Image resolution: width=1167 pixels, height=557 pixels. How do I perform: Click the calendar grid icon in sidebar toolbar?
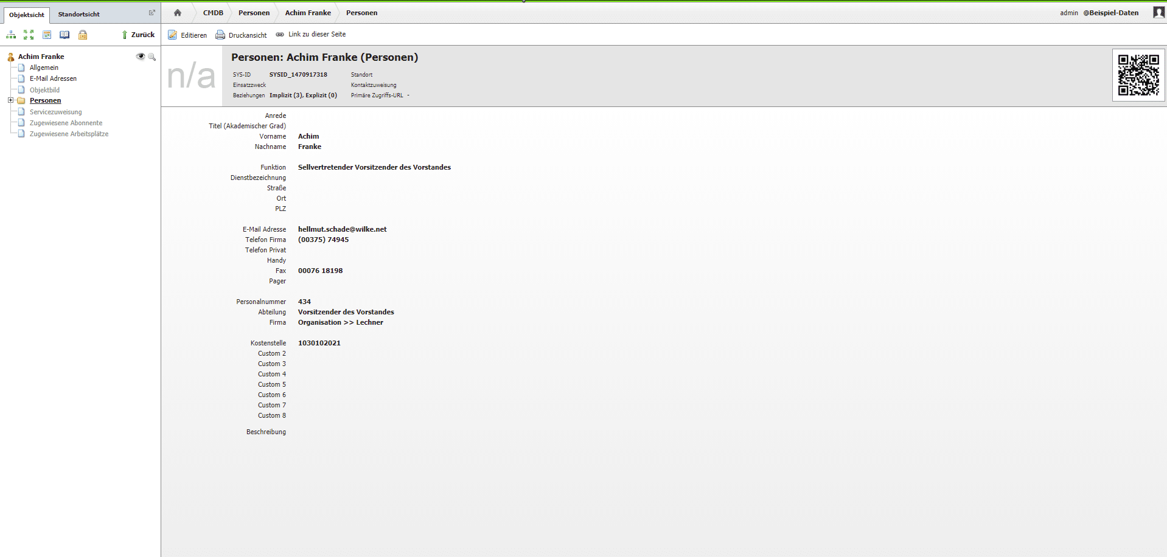[47, 35]
